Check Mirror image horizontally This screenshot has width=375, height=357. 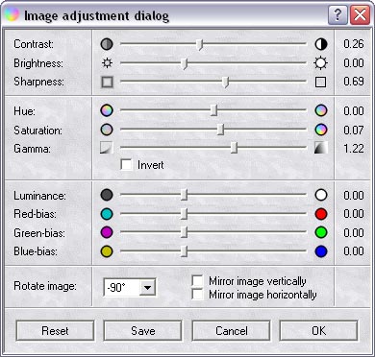point(197,295)
